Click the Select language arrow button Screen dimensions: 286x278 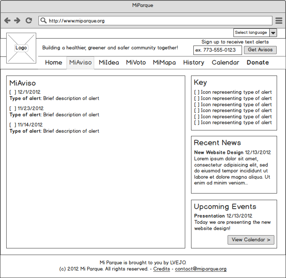(273, 33)
